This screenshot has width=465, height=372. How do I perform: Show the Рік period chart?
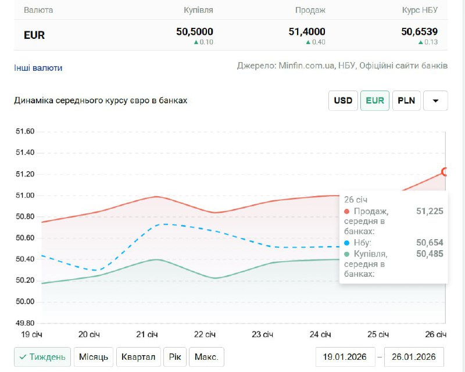[175, 357]
